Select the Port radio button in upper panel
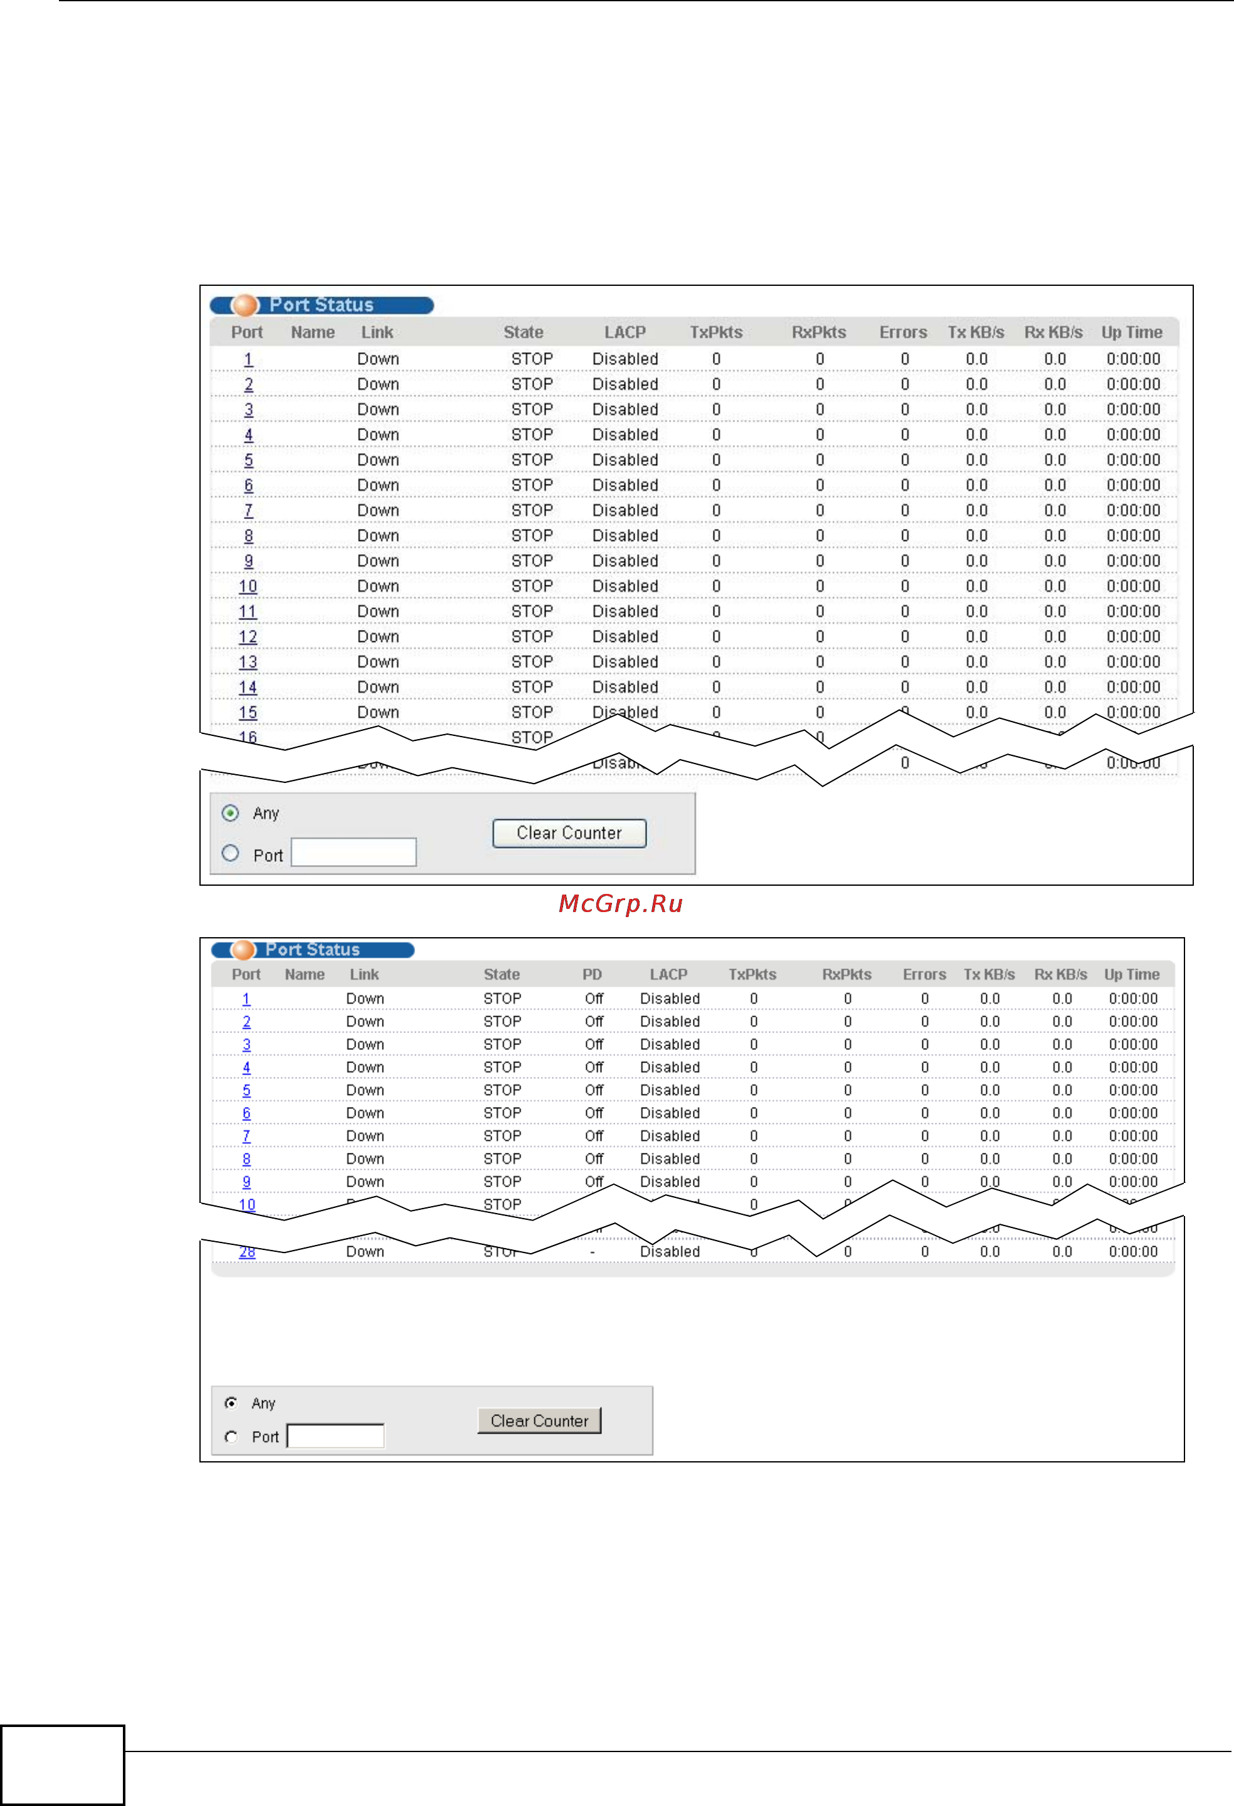1234x1806 pixels. click(x=230, y=853)
